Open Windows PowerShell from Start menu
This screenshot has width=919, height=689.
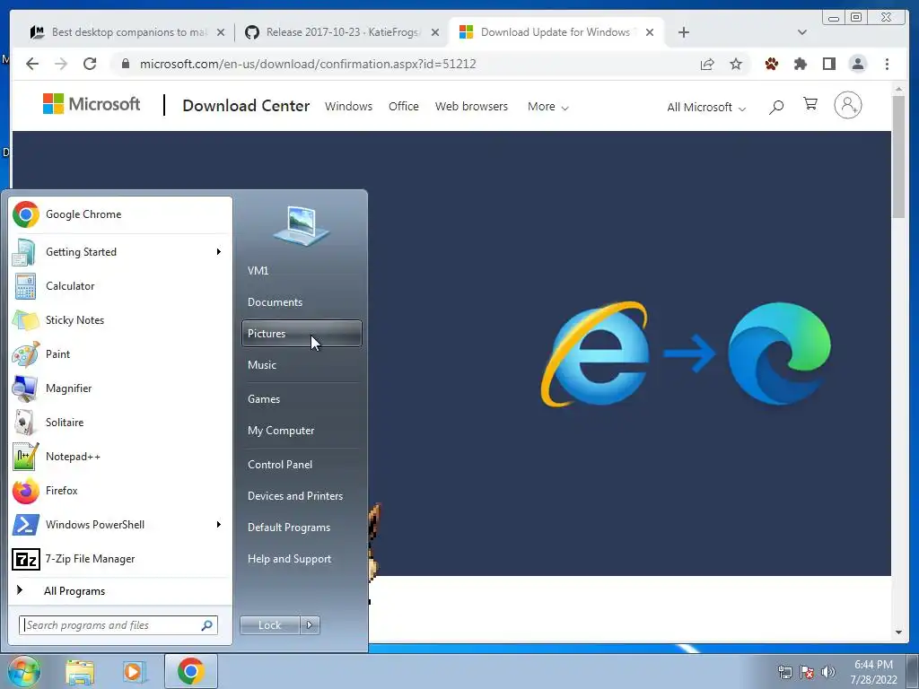pyautogui.click(x=120, y=524)
